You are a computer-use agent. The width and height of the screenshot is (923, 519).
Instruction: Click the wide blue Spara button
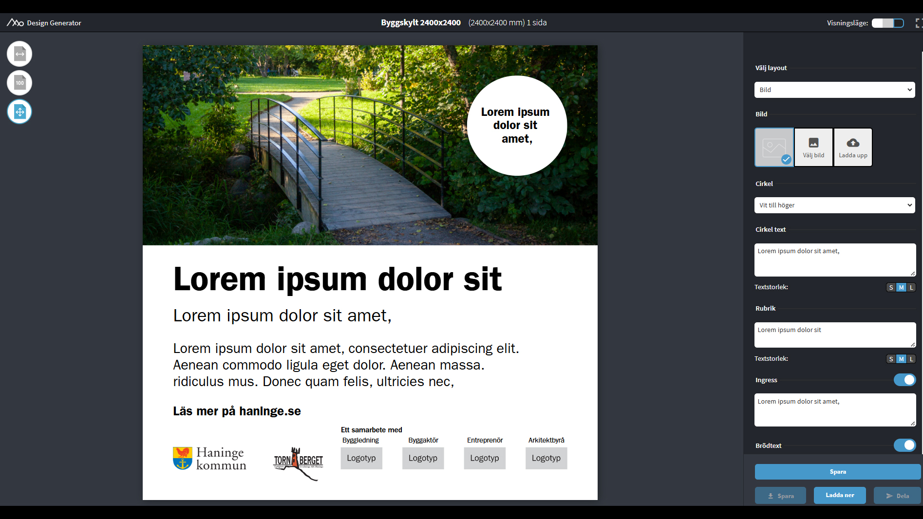837,472
